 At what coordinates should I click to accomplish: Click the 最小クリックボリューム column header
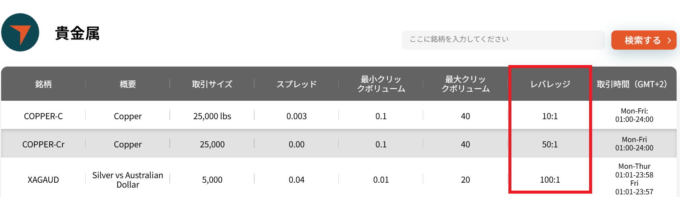tap(381, 84)
